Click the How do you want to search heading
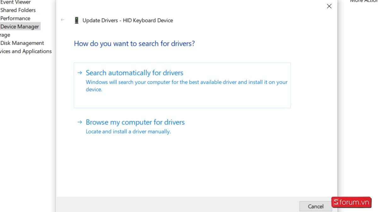The image size is (378, 212). pos(134,43)
